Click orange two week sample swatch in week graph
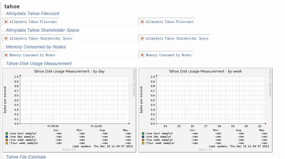 point(143,140)
